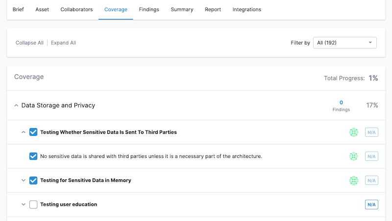
Task: Switch to the Findings tab
Action: (149, 9)
